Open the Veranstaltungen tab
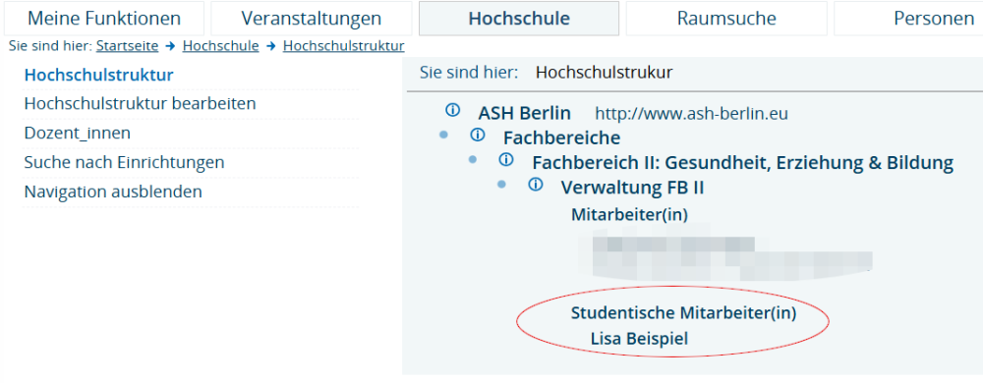This screenshot has height=383, width=983. (x=312, y=18)
